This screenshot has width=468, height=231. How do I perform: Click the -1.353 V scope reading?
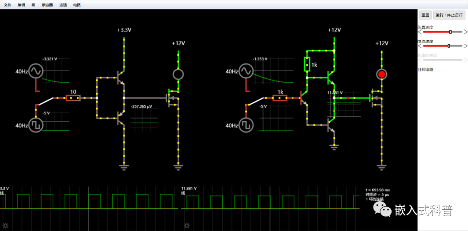pyautogui.click(x=260, y=59)
